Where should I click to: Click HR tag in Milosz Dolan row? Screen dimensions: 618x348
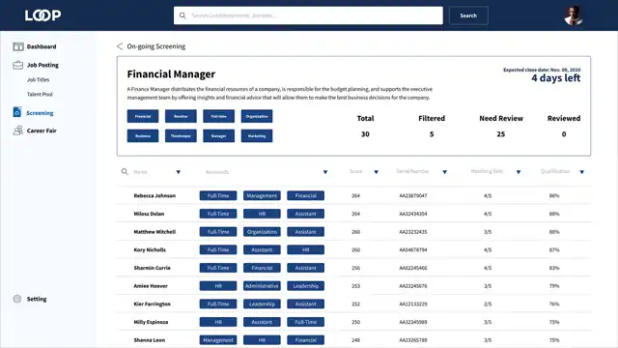tap(262, 214)
